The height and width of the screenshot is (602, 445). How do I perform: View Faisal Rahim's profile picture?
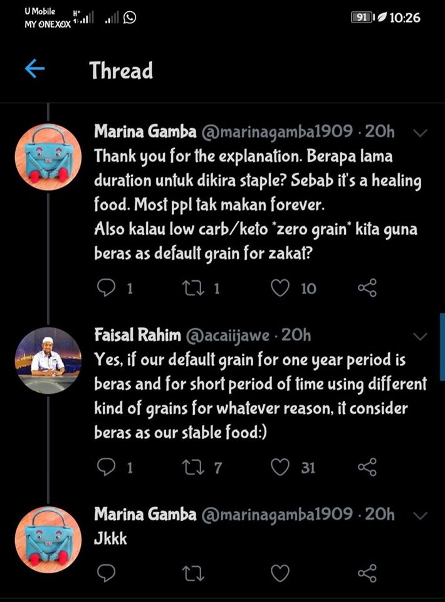point(48,360)
